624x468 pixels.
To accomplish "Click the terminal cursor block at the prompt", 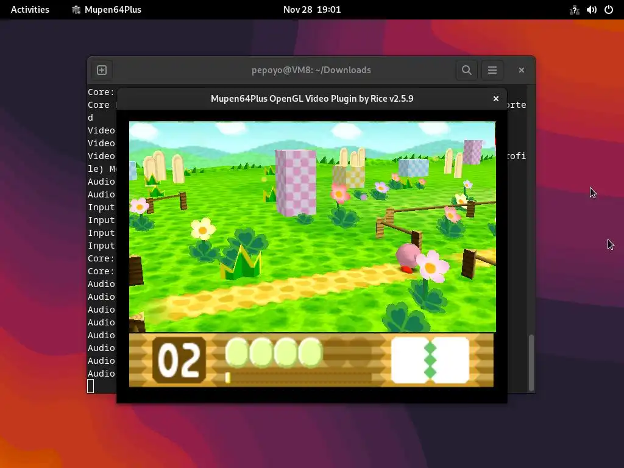I will pyautogui.click(x=91, y=386).
